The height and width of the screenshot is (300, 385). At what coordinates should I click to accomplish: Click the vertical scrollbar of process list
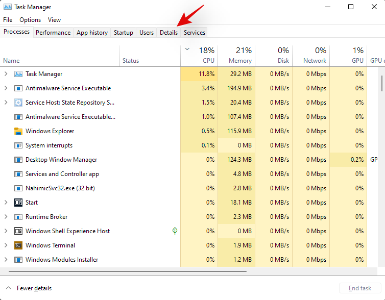381,82
